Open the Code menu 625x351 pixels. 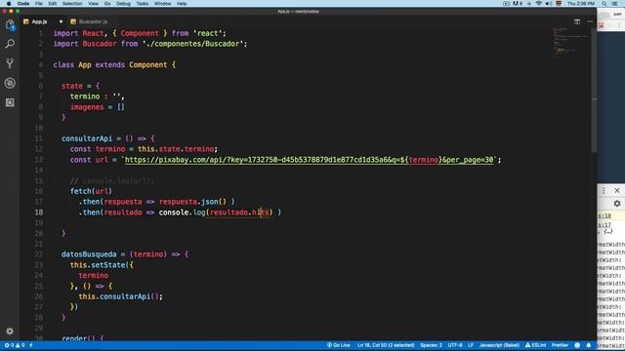23,4
